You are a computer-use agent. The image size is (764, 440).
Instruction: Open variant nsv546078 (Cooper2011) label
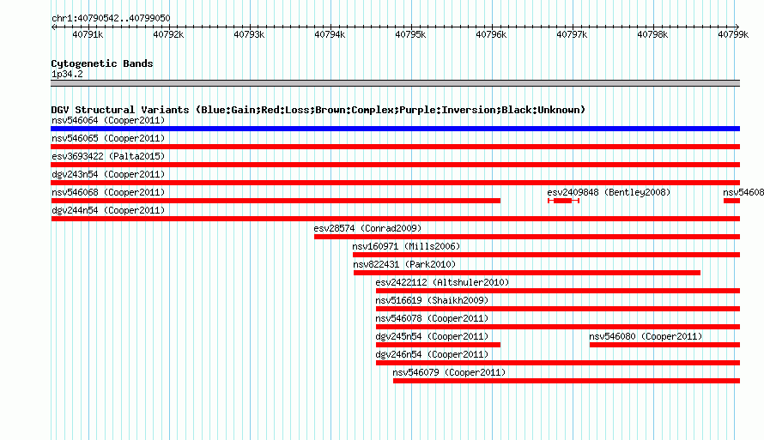[432, 318]
